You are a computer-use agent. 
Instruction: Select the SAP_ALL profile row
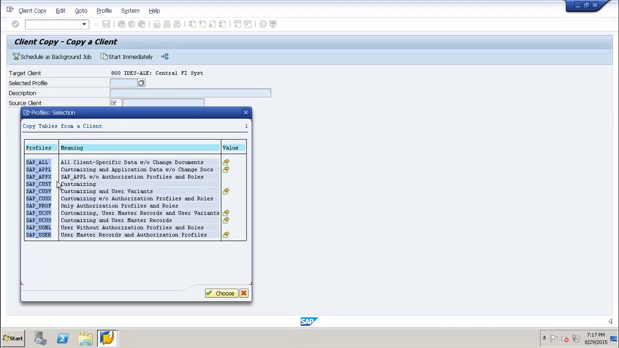point(37,162)
